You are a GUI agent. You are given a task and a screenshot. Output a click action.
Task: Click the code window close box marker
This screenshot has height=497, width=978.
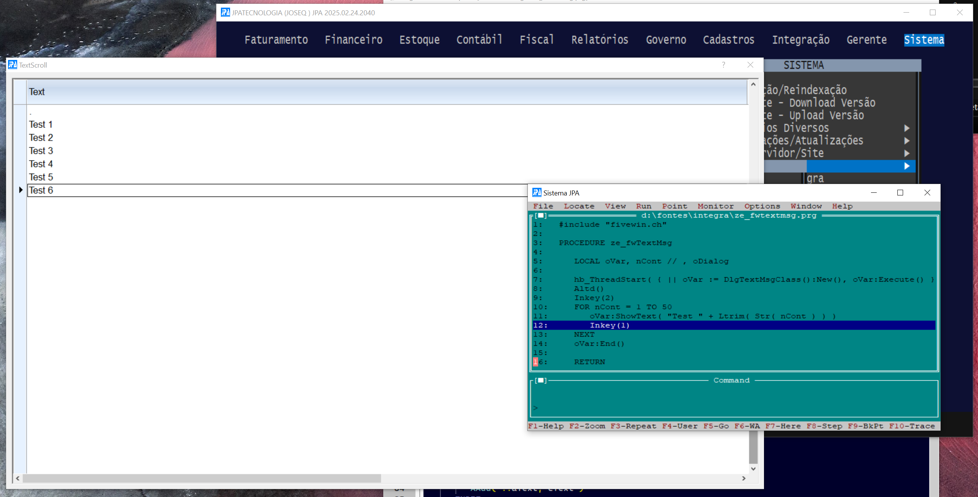541,216
